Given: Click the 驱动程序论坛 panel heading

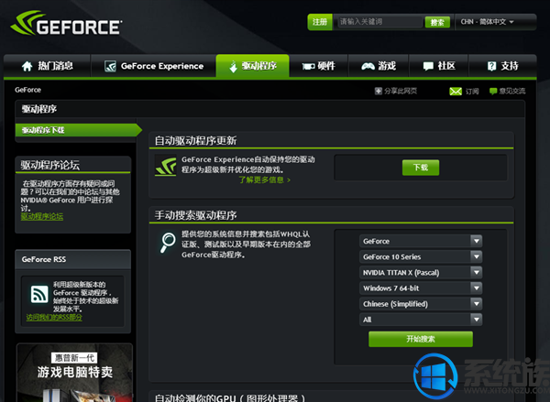Looking at the screenshot, I should point(49,165).
